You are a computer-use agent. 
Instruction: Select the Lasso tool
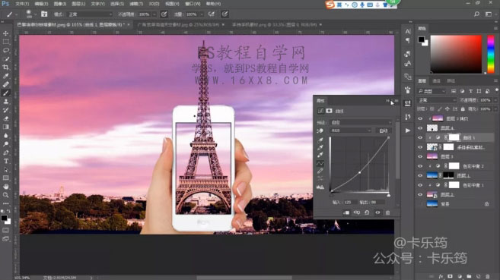pyautogui.click(x=6, y=51)
